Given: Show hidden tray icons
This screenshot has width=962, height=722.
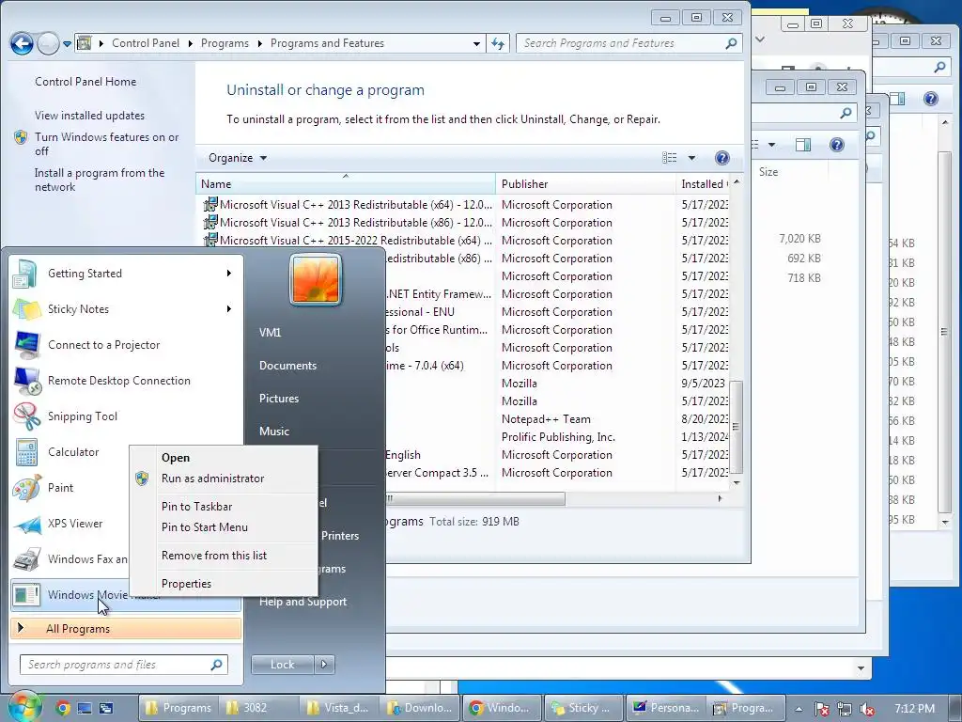Looking at the screenshot, I should (799, 709).
